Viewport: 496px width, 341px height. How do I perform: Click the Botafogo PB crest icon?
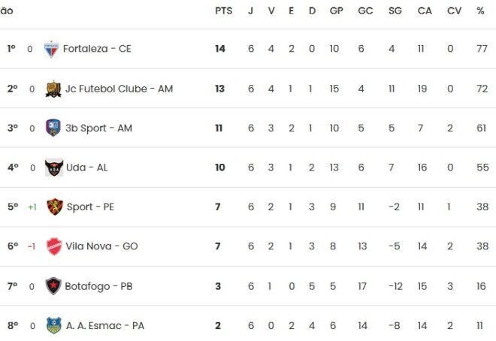click(54, 286)
